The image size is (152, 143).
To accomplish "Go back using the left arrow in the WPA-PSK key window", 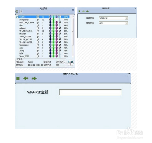I will (x=26, y=78).
